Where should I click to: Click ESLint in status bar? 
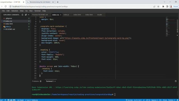(165, 100)
